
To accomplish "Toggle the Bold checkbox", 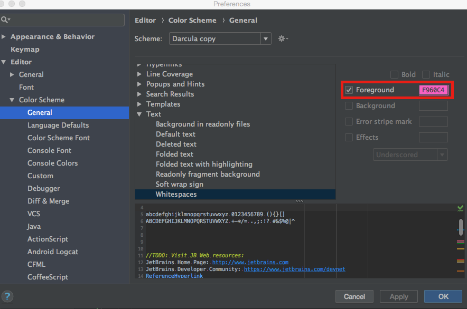I will pos(394,74).
